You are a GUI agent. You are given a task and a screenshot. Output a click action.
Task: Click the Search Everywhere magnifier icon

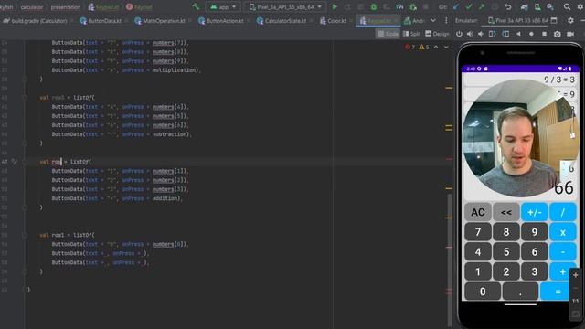[567, 6]
